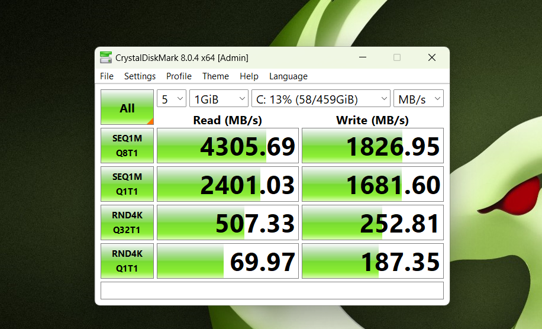Click the 69.97 read result

coord(228,261)
